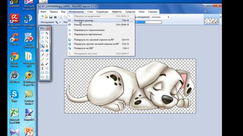Open the пикселы units dropdown
The height and width of the screenshot is (136, 243).
click(160, 17)
